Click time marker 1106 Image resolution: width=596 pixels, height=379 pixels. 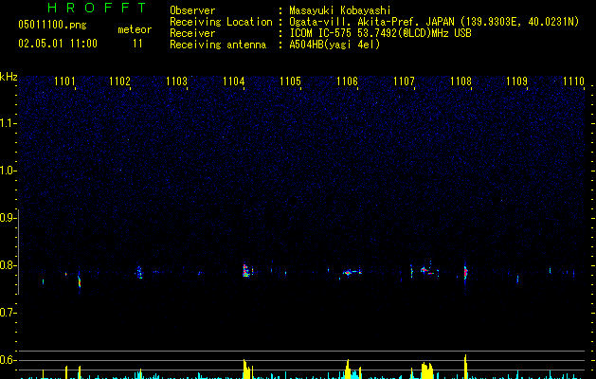coord(347,81)
